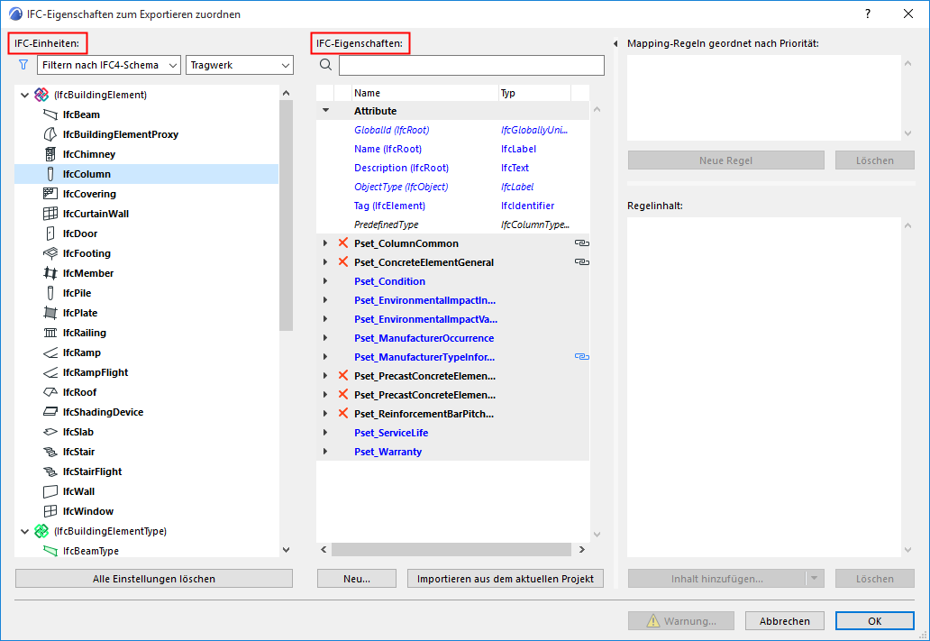Click the IfcRailing icon
This screenshot has width=930, height=641.
[50, 333]
